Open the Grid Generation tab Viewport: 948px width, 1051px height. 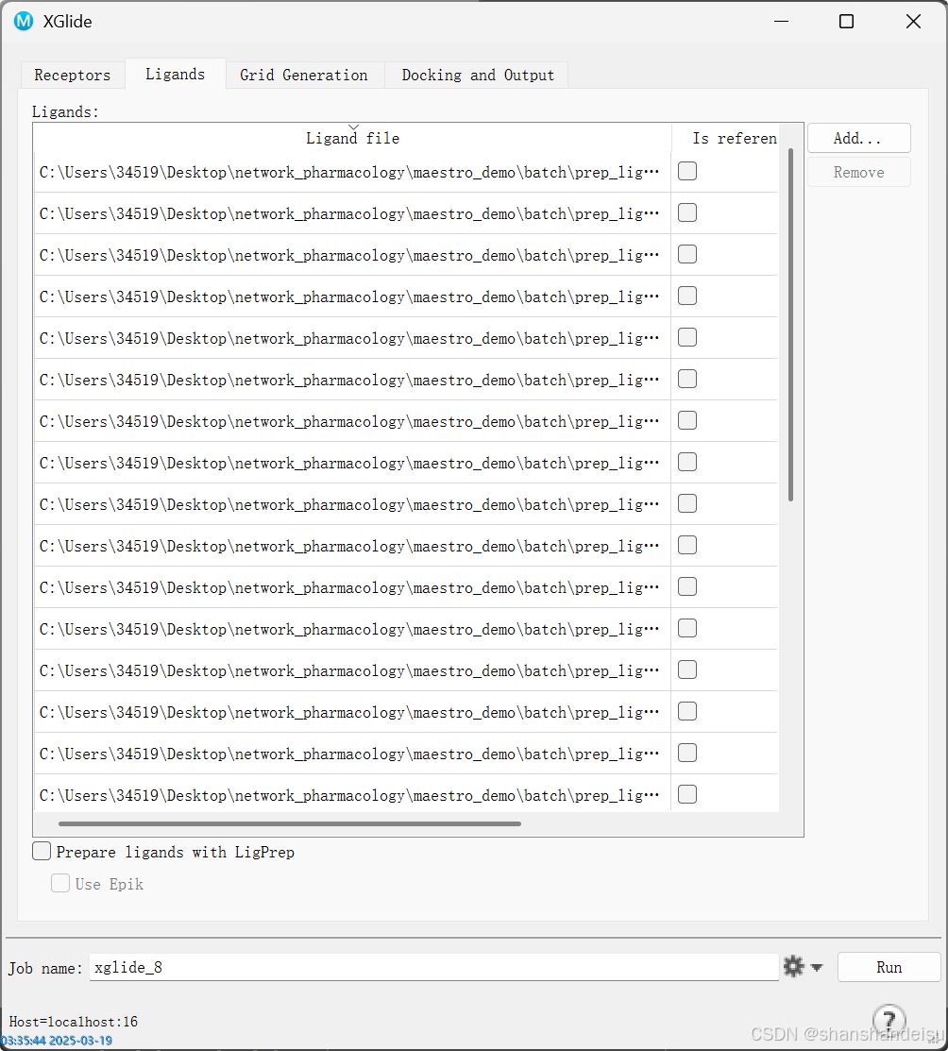[304, 76]
